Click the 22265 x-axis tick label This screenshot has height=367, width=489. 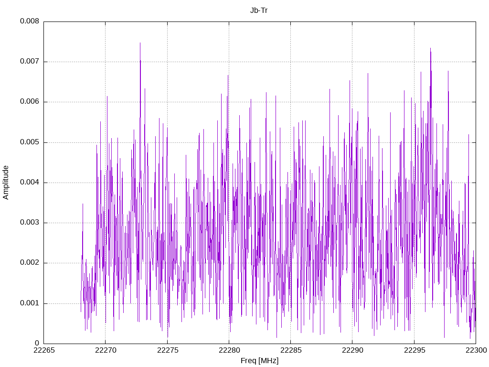pyautogui.click(x=44, y=350)
